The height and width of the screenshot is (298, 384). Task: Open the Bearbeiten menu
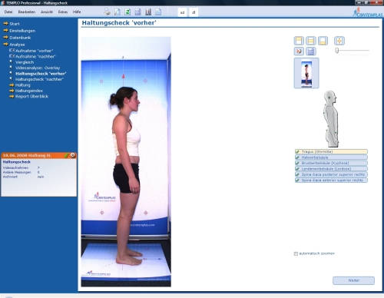coord(27,12)
